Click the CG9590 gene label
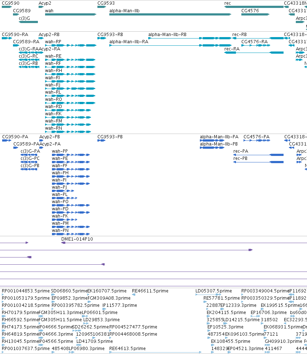 (10, 3)
